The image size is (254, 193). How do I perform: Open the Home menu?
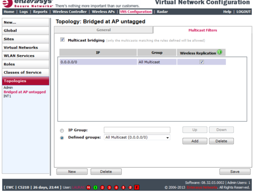(9, 12)
